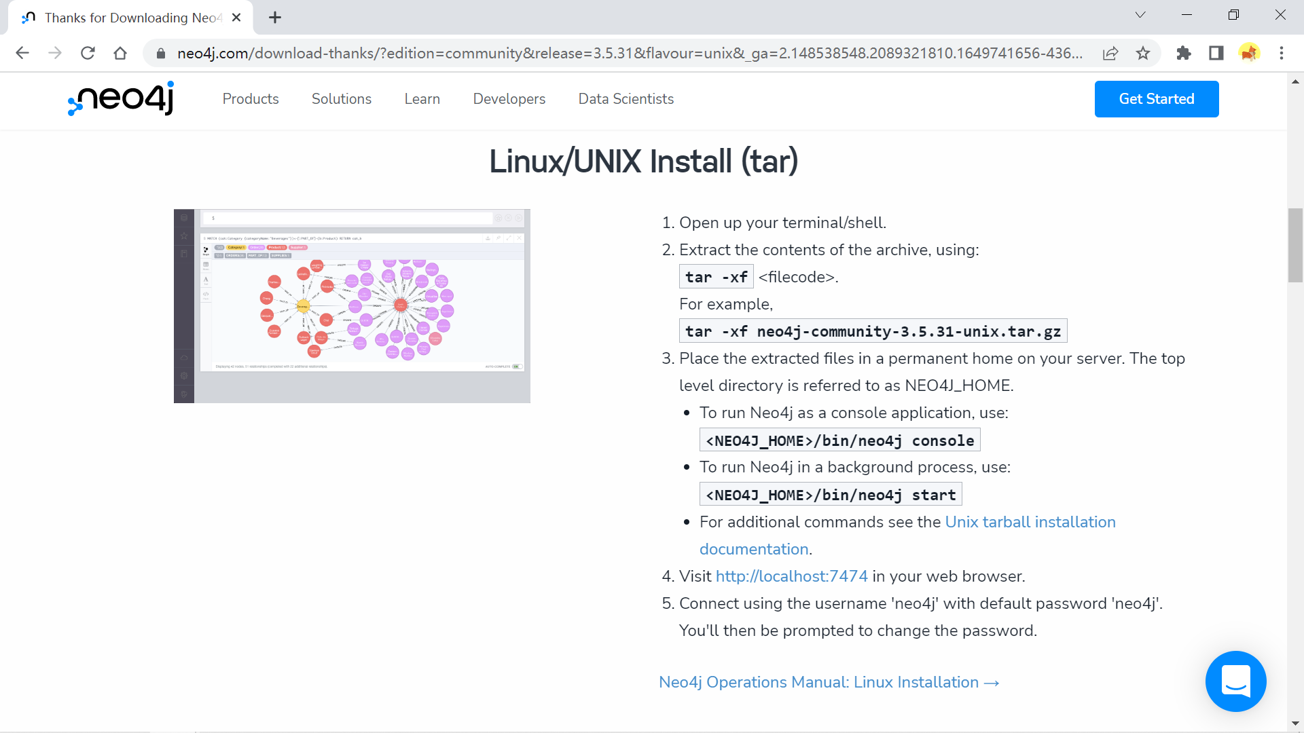
Task: Go back to previous page
Action: point(22,53)
